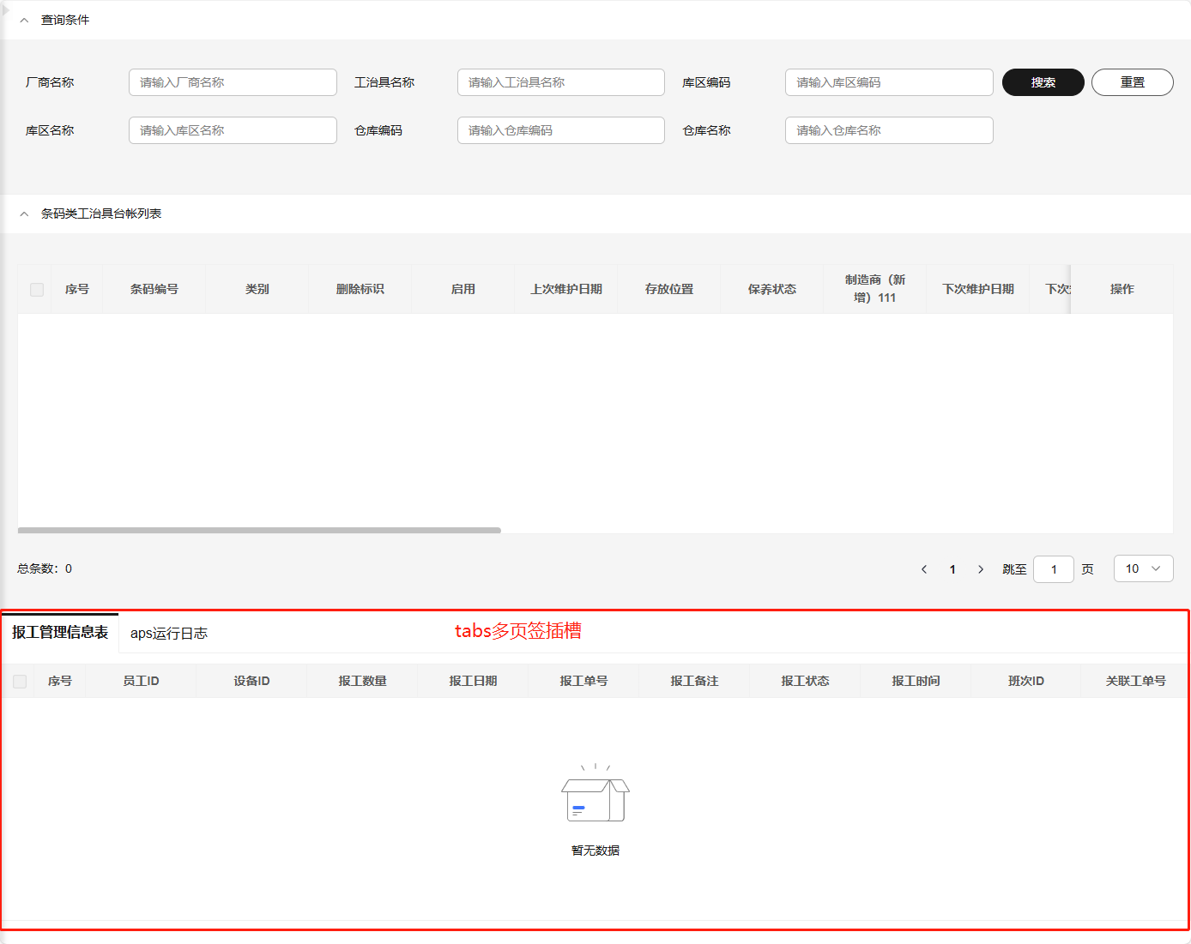This screenshot has width=1191, height=944.
Task: Click the 厂商名称 input field
Action: coord(233,82)
